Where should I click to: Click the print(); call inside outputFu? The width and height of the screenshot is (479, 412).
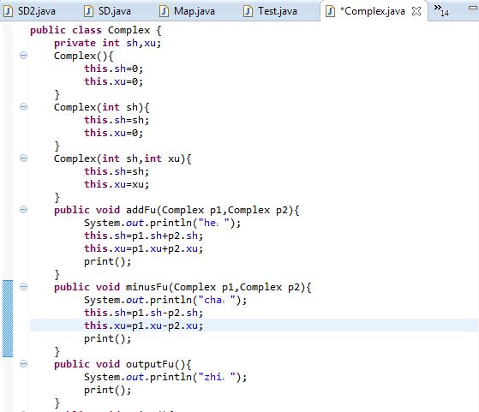pos(107,390)
